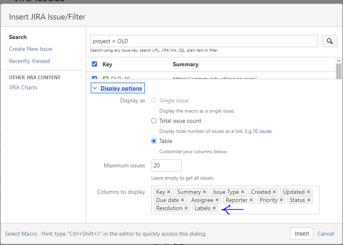This screenshot has width=343, height=245.
Task: Click the Key column header
Action: [107, 64]
